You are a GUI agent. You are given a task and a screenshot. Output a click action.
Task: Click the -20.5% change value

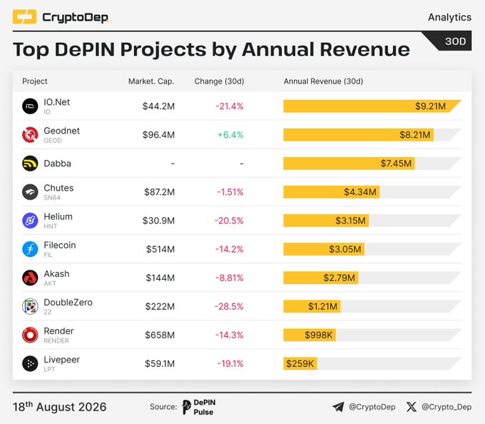point(229,221)
